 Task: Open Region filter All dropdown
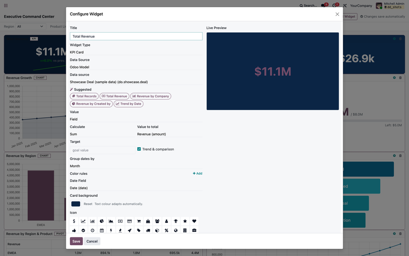tap(30, 26)
